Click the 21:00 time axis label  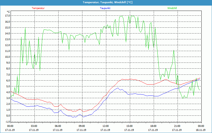[x=177, y=126]
